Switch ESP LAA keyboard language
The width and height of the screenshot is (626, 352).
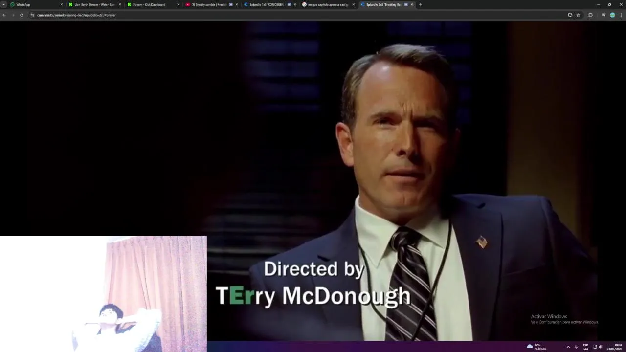[x=585, y=347]
